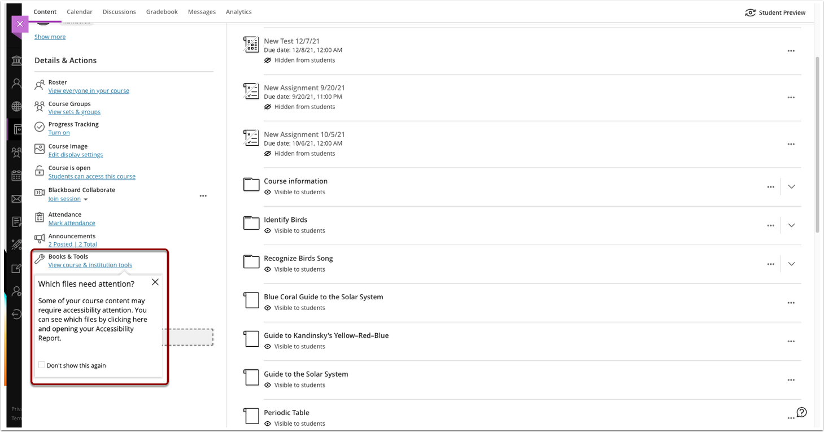
Task: Expand the Recognize Birds Song folder
Action: [x=791, y=264]
